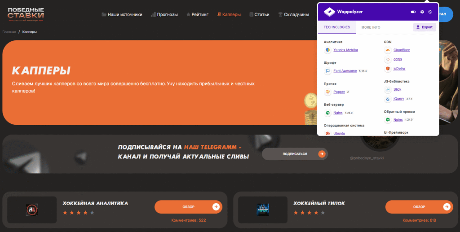
Task: Click the jsDelivr shield icon
Action: [388, 69]
